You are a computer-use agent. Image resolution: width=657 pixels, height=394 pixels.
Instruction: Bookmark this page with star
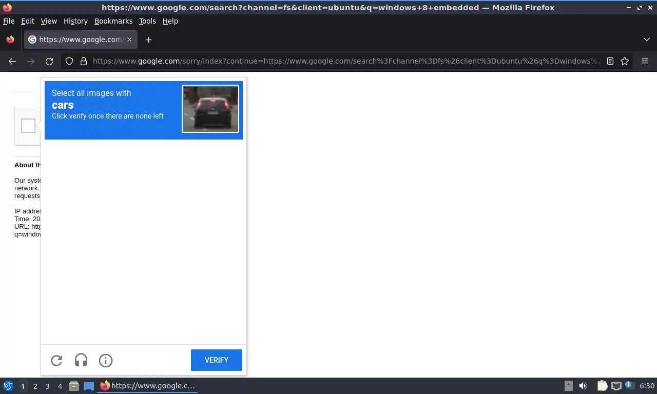click(x=625, y=61)
